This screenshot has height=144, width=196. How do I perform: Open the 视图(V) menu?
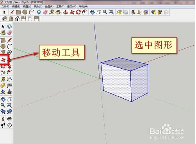[x=27, y=7]
